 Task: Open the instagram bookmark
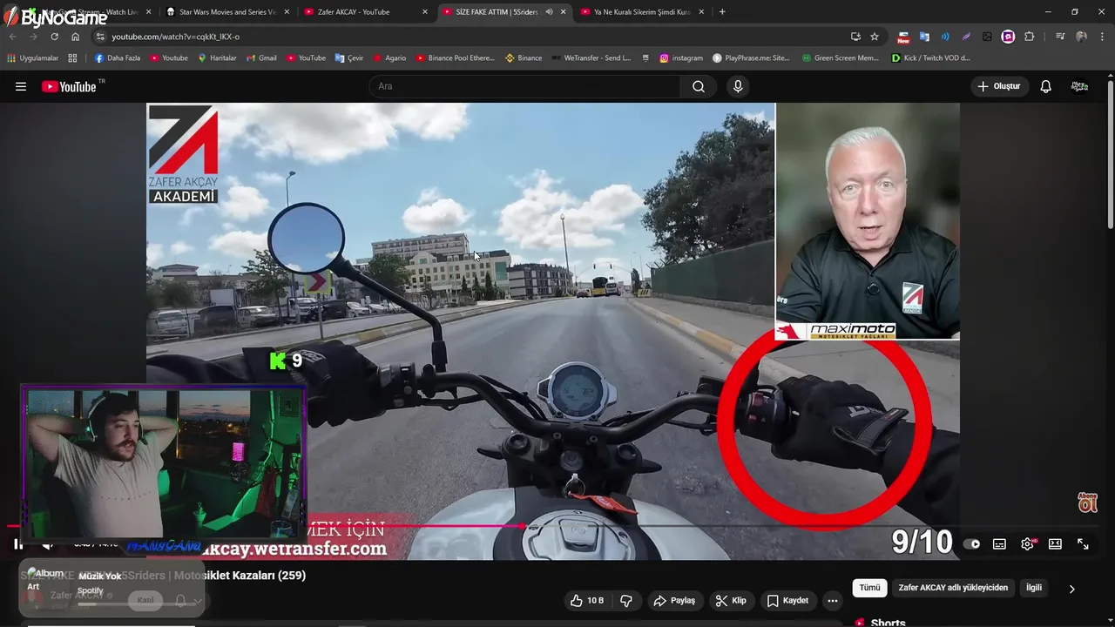(x=681, y=58)
